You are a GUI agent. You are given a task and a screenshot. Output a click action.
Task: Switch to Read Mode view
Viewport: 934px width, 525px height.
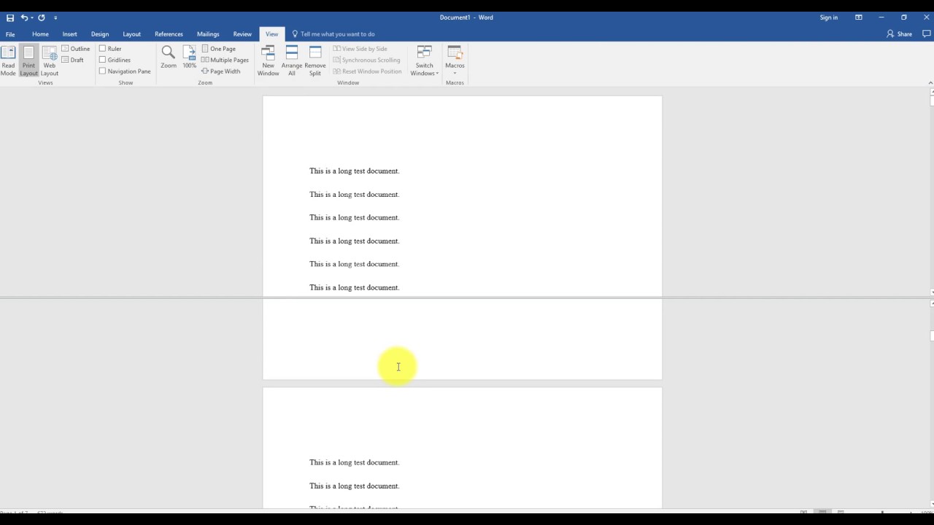tap(8, 61)
